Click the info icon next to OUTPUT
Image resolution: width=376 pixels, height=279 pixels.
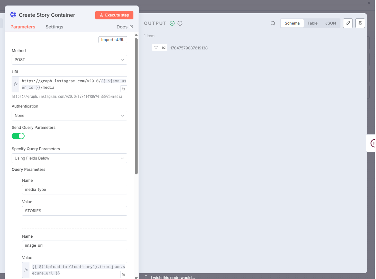coord(180,23)
